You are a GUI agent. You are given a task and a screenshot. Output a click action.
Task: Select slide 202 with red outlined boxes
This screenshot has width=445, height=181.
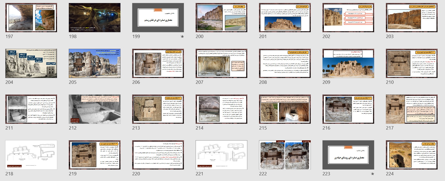(x=348, y=18)
